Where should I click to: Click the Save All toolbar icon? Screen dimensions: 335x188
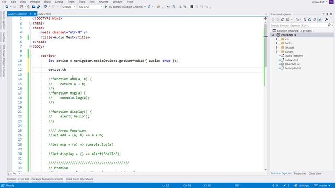pyautogui.click(x=38, y=7)
